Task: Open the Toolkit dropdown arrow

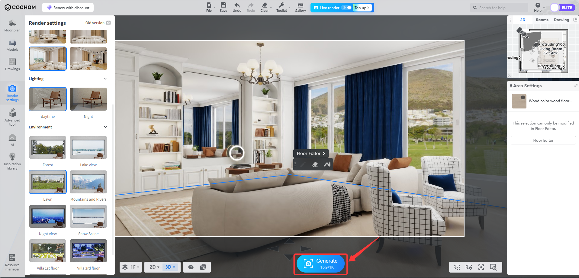Action: 289,8
